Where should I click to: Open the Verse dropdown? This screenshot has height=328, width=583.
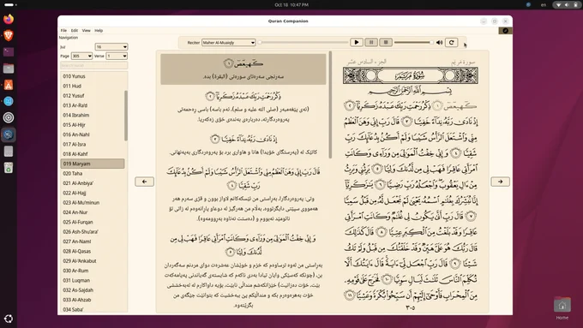pyautogui.click(x=117, y=56)
